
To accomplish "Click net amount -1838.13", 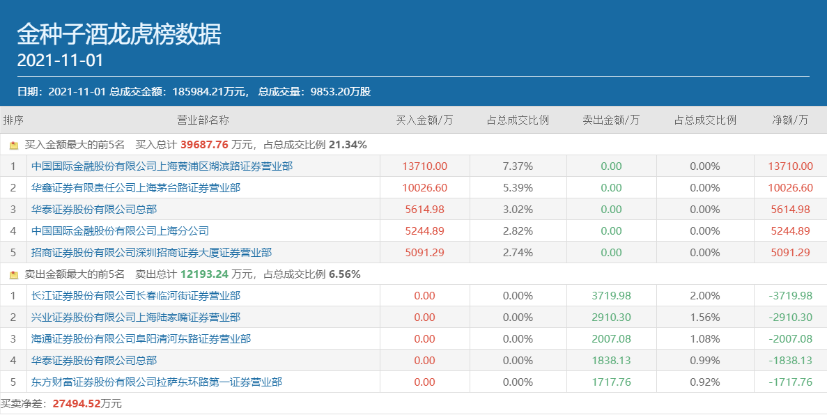I will (x=790, y=361).
